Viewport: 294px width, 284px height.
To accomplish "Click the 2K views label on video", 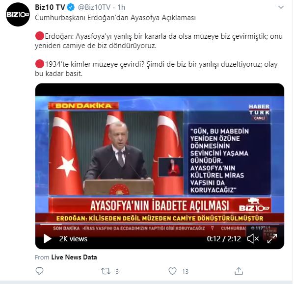I will click(x=73, y=239).
